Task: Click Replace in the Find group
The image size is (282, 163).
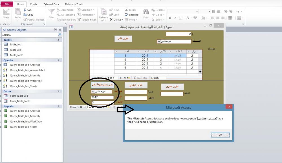Action: click(x=158, y=10)
